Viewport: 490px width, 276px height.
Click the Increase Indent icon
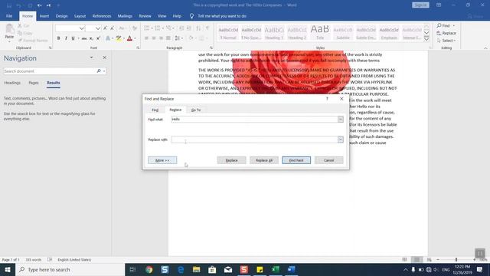coord(189,28)
